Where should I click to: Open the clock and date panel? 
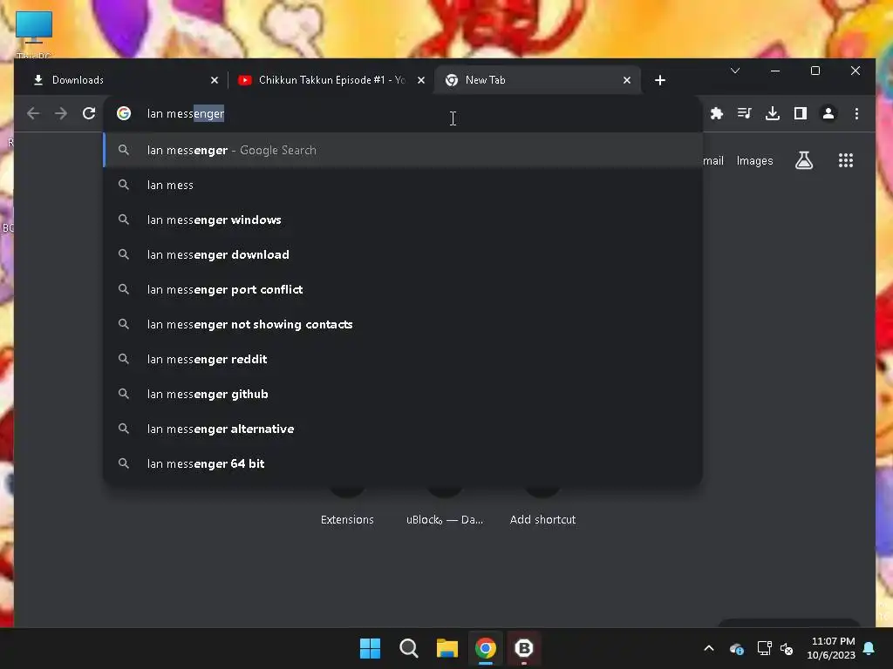(x=831, y=648)
